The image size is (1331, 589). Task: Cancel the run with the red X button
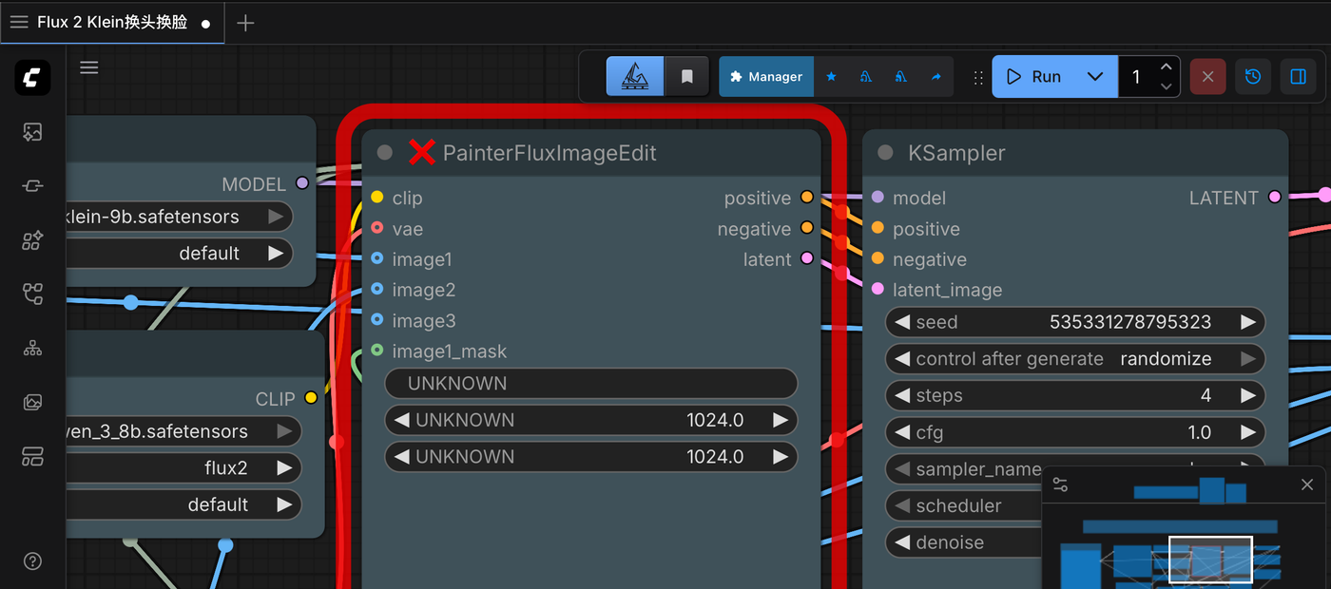click(x=1207, y=77)
